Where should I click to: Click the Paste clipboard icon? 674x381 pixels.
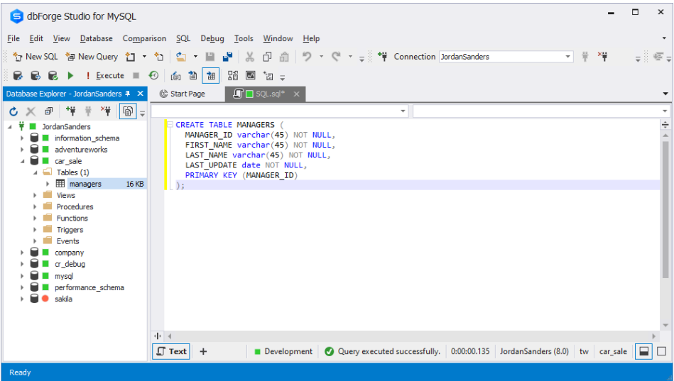pos(284,57)
